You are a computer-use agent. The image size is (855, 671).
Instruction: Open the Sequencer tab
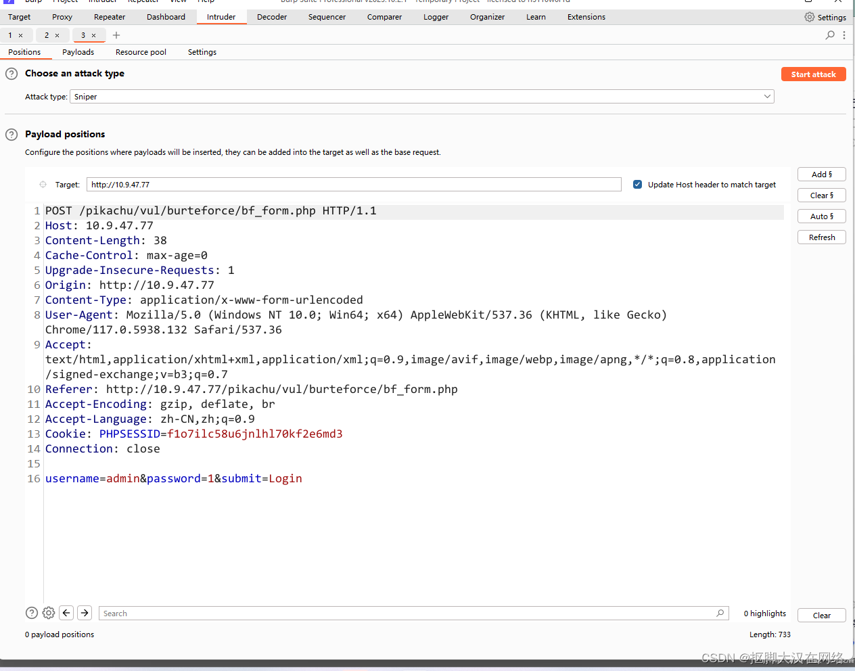point(327,17)
